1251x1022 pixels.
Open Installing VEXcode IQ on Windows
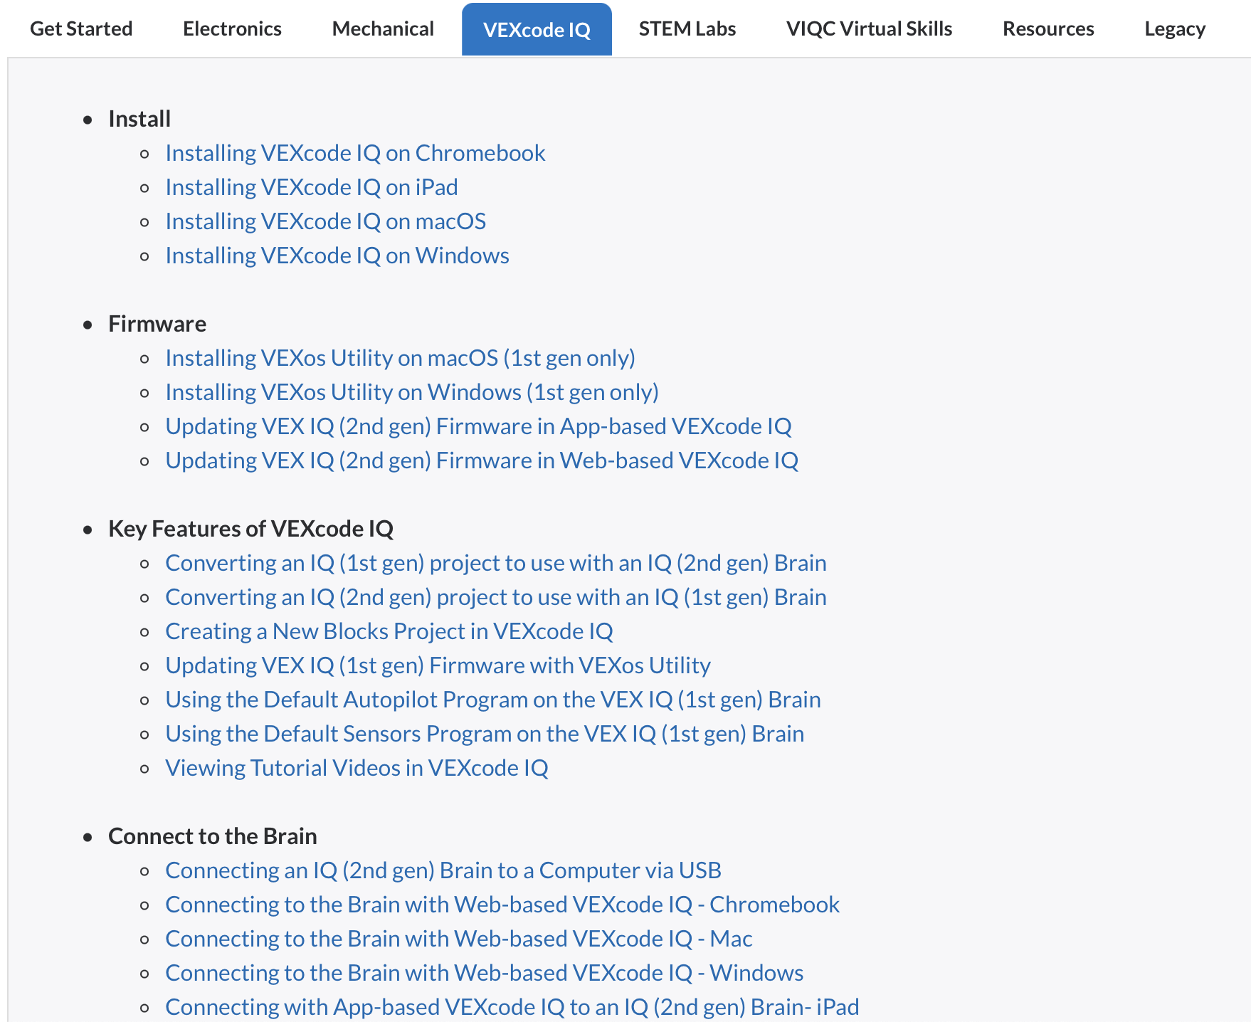[x=337, y=255]
